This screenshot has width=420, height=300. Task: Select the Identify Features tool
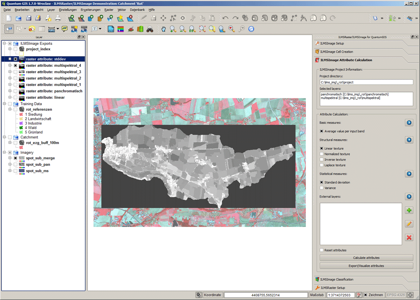pos(9,29)
